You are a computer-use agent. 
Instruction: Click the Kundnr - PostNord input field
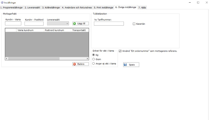(34, 23)
